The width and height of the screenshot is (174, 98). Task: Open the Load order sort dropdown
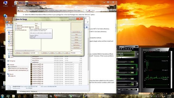35,53
